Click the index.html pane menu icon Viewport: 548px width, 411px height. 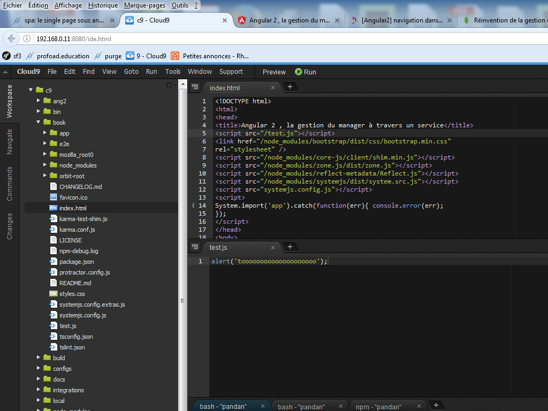tap(195, 87)
